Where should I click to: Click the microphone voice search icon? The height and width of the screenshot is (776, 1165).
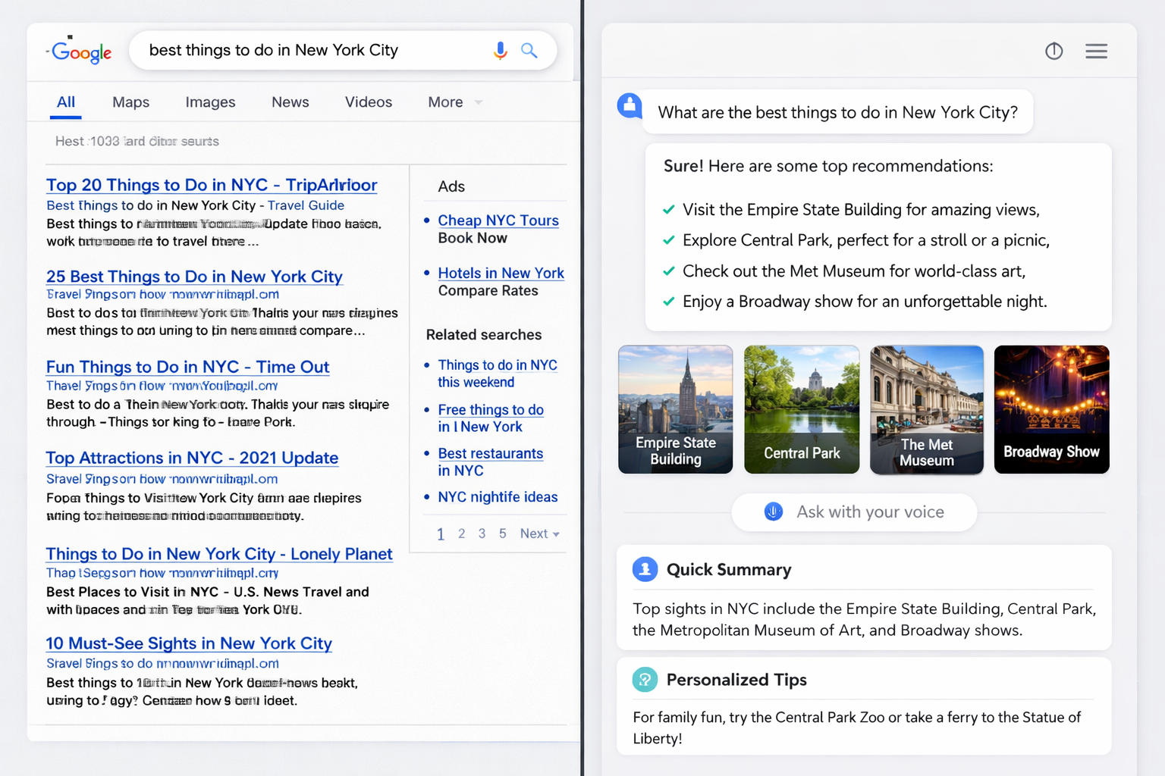[x=500, y=50]
